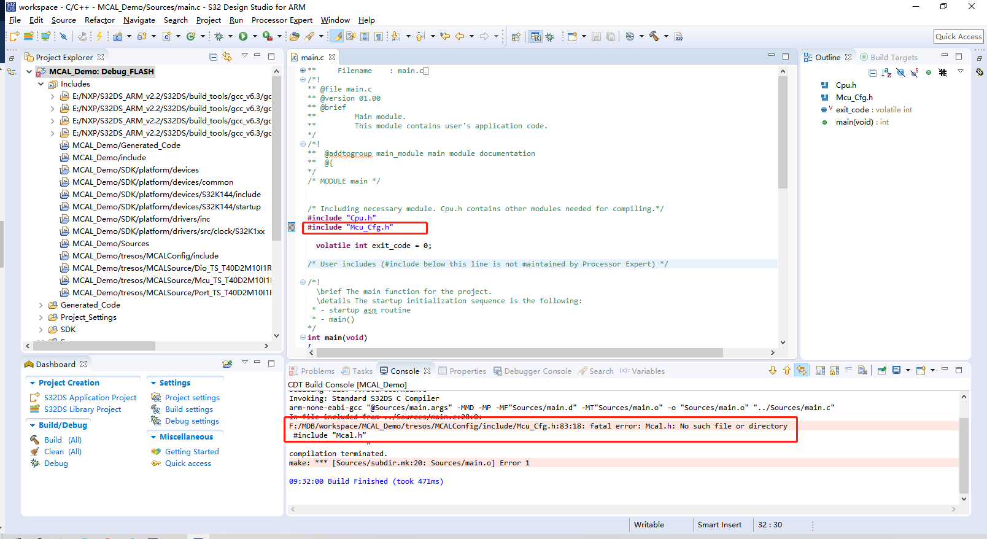Screen dimensions: 987x539
Task: Click editor horizontal scrollbar thumb
Action: point(519,353)
